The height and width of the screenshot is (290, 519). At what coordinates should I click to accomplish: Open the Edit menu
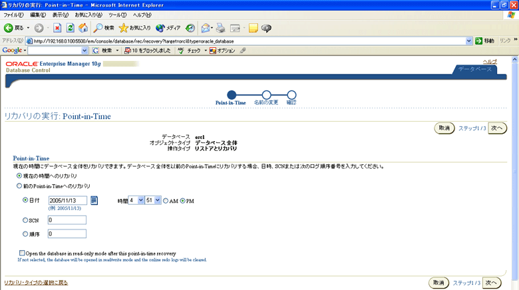coord(38,15)
